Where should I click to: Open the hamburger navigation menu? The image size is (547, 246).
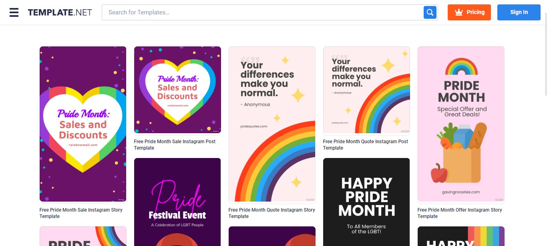[x=14, y=12]
